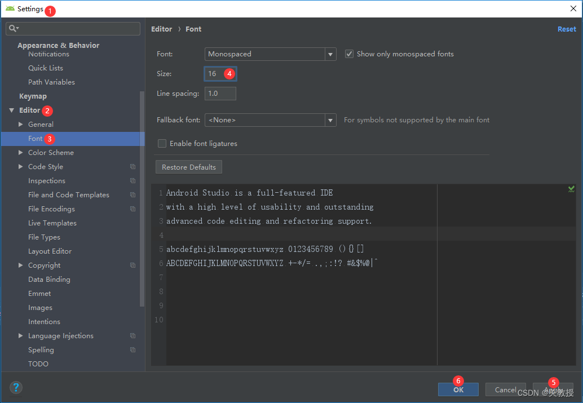The width and height of the screenshot is (583, 403).
Task: Open Images settings
Action: click(40, 308)
